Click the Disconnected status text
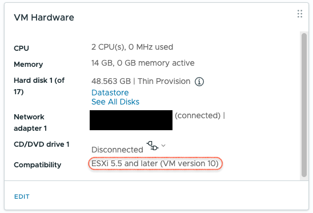Image resolution: width=313 pixels, height=213 pixels. (118, 150)
